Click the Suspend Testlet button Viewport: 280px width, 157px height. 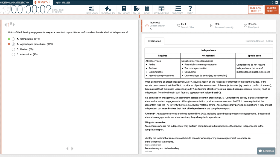click(255, 10)
